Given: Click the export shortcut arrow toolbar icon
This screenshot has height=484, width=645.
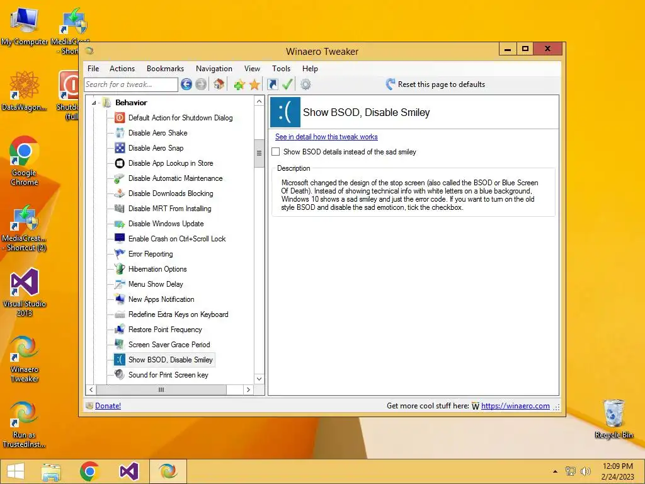Looking at the screenshot, I should click(272, 84).
